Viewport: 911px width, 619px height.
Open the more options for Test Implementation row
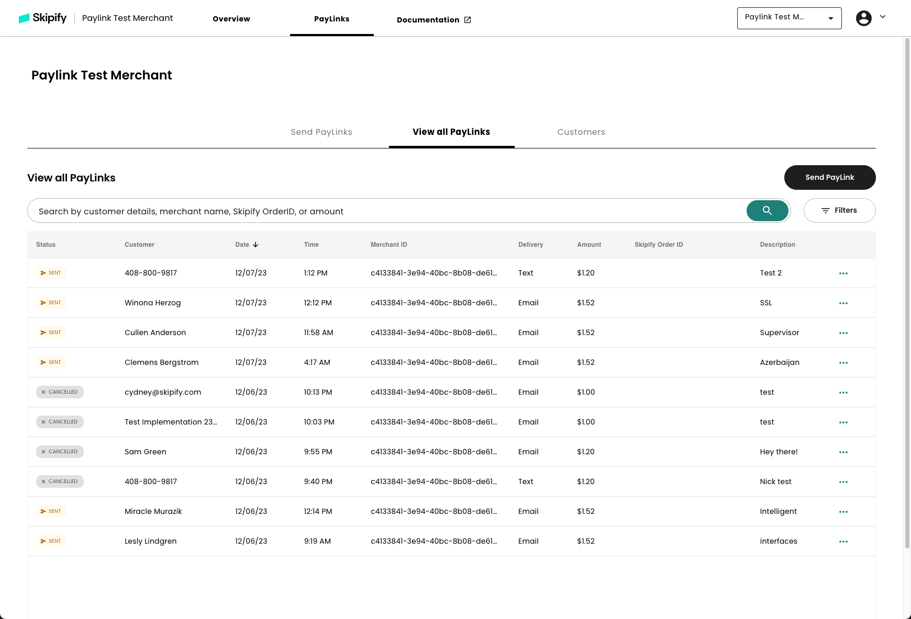[843, 422]
